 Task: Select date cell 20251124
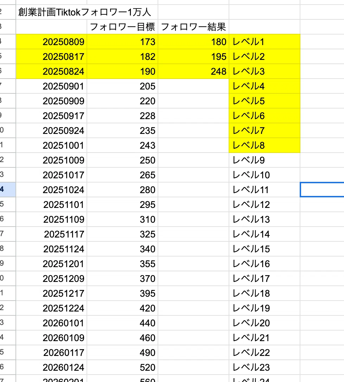tap(52, 249)
